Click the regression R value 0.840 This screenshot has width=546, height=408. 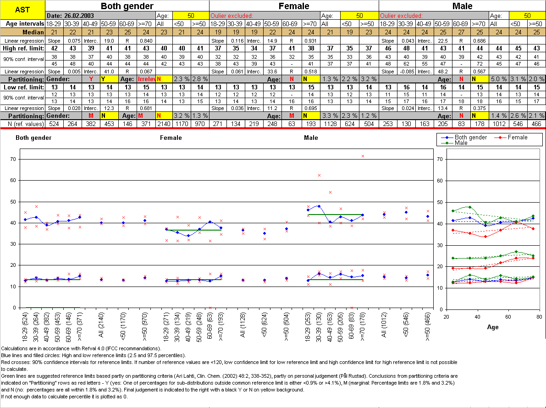tap(146, 41)
